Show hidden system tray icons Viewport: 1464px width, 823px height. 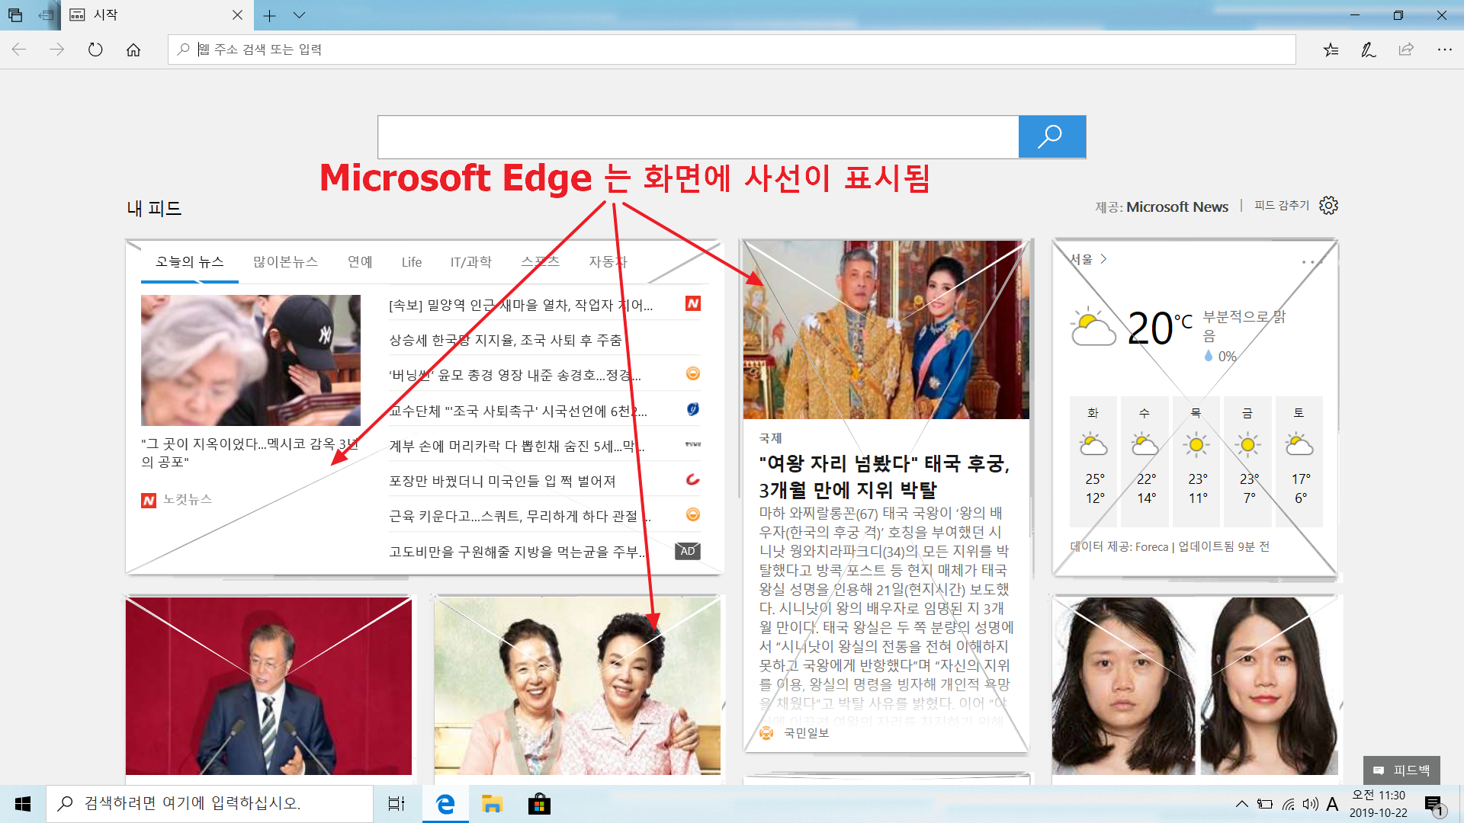click(x=1241, y=804)
